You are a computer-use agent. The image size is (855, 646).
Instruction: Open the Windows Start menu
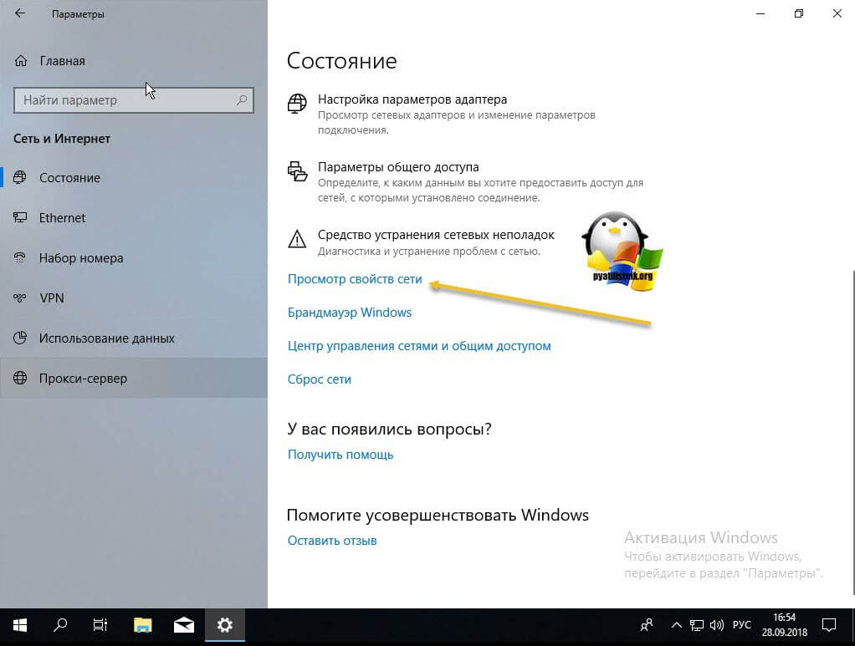click(20, 624)
